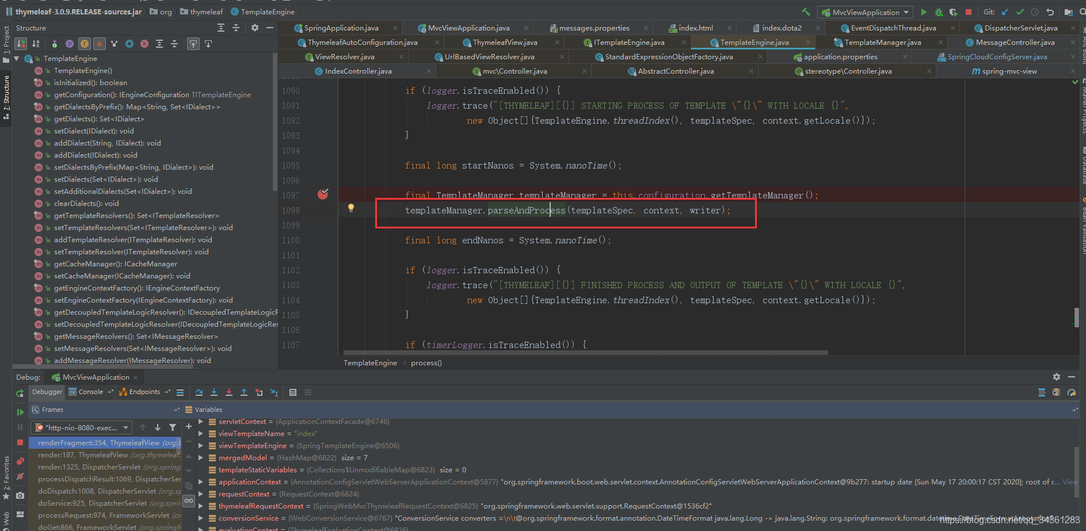Click Git Rollback undo arrow icon
Viewport: 1086px width, 531px height.
point(1050,12)
